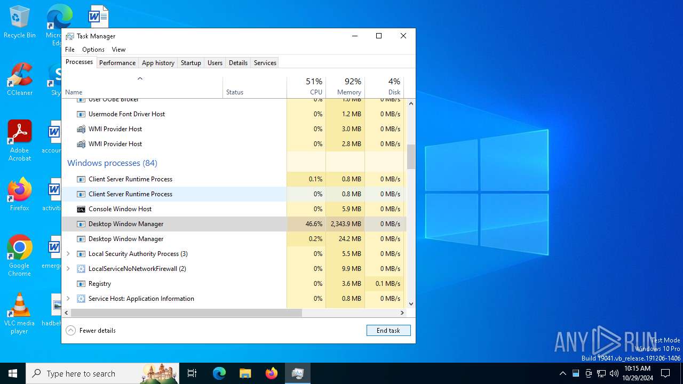Sort processes by CPU column

point(306,87)
